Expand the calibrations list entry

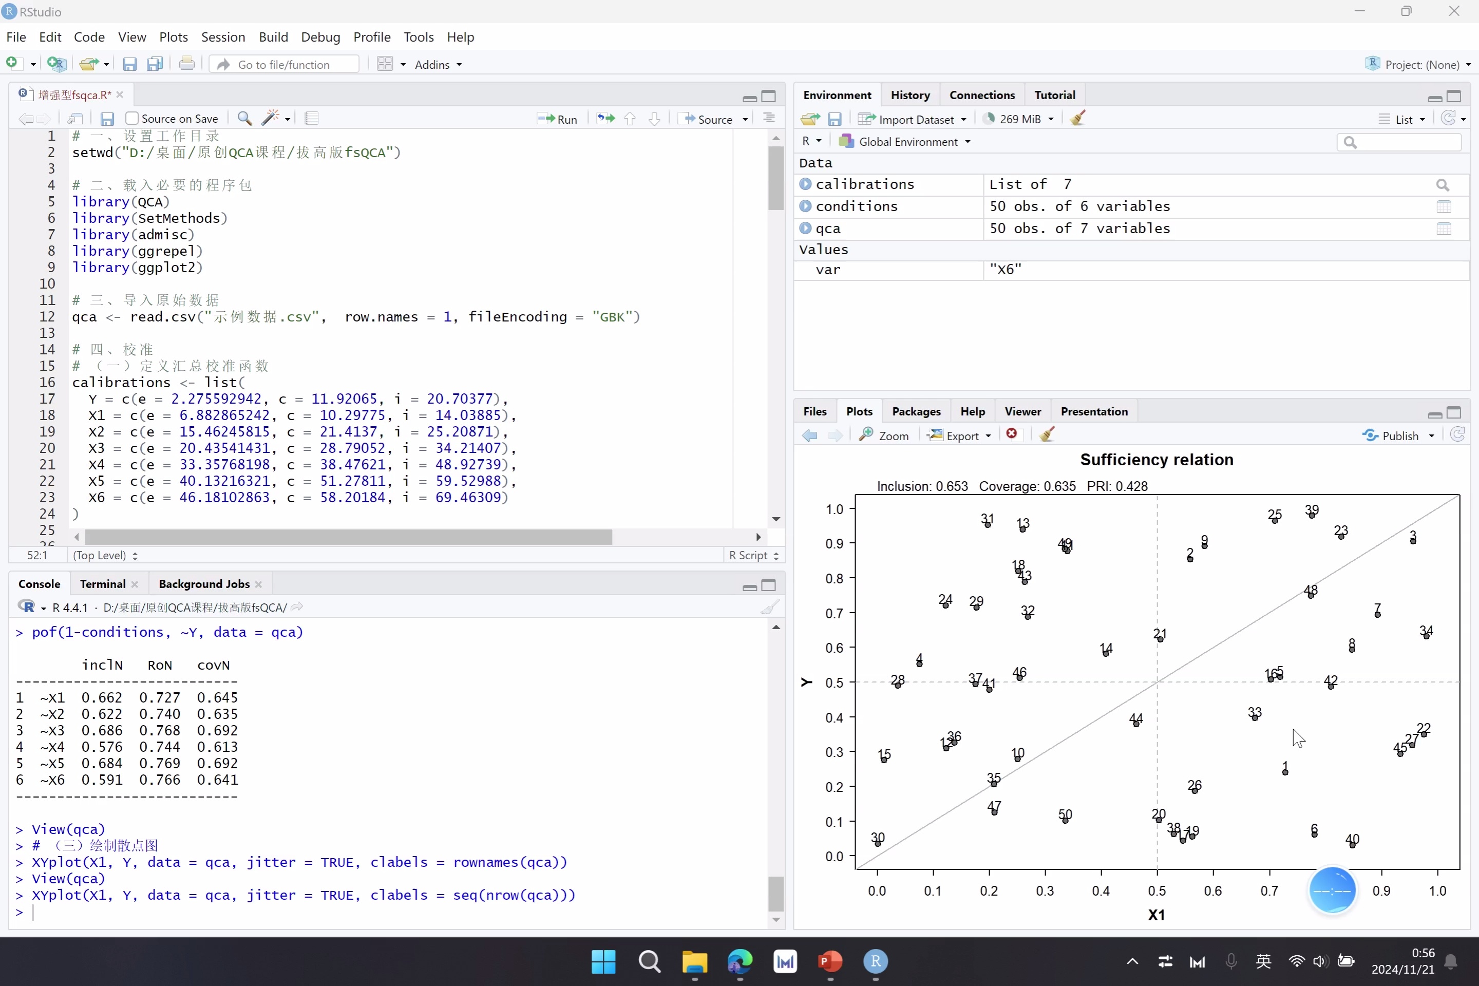(806, 184)
